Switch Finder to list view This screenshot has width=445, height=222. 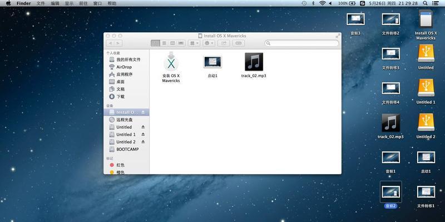(x=164, y=43)
